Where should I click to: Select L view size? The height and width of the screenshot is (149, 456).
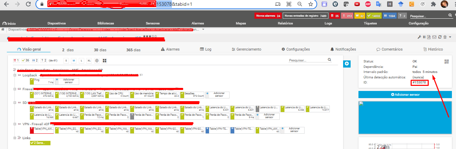(81, 60)
